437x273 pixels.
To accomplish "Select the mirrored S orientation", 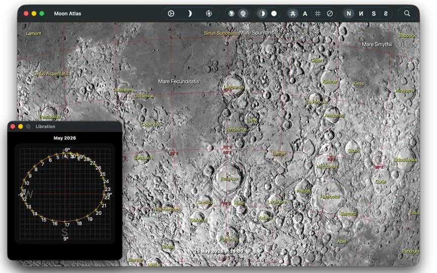I will click(x=386, y=13).
